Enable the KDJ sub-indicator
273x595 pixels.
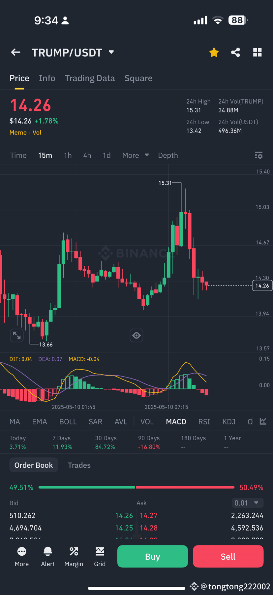pos(229,422)
